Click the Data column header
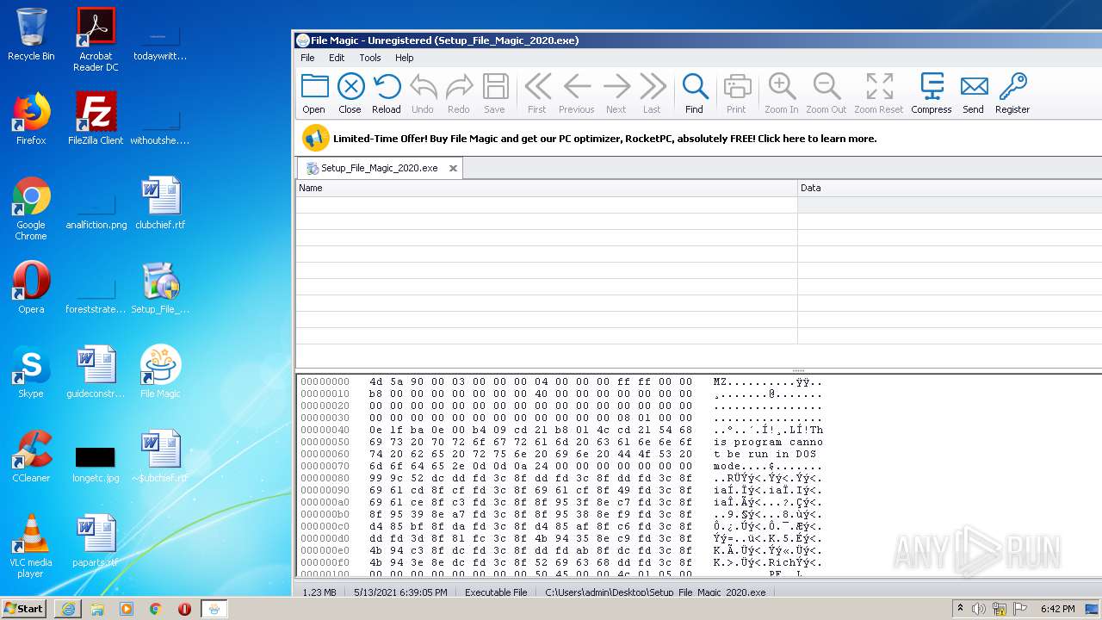The height and width of the screenshot is (620, 1102). coord(950,188)
